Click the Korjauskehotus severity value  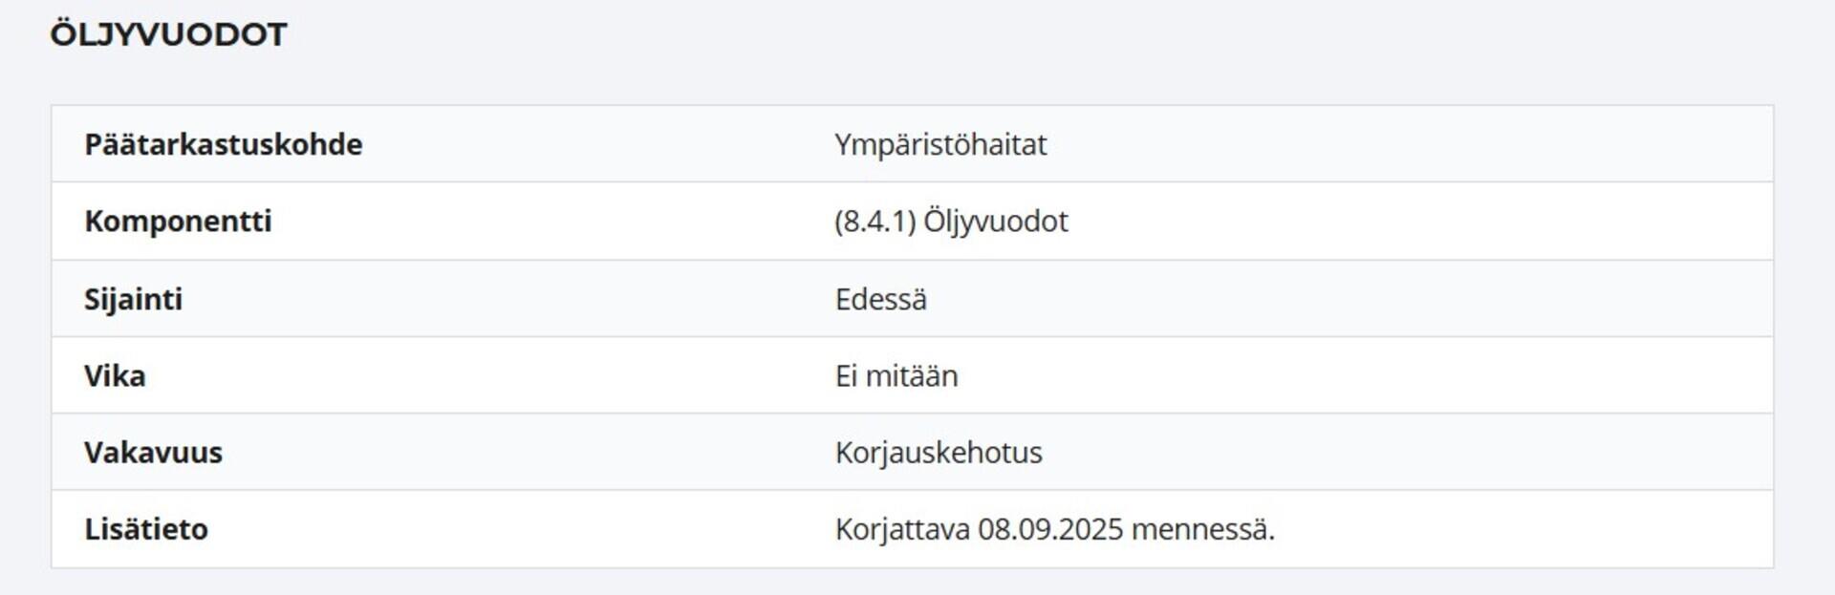[x=938, y=452]
